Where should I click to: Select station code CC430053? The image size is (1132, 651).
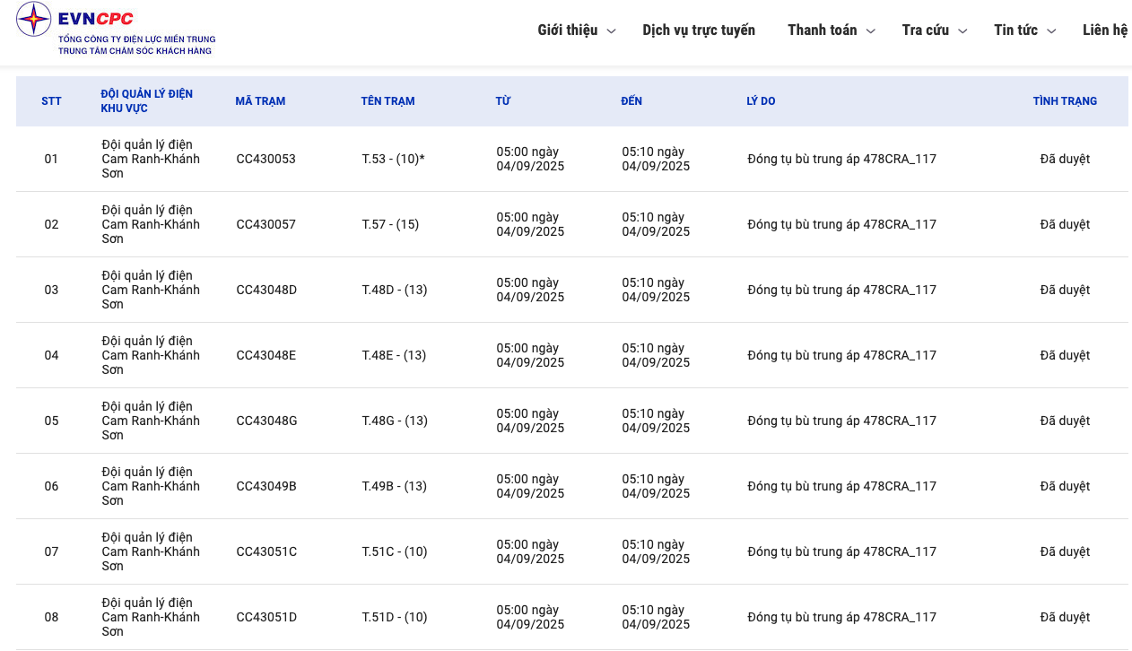266,159
